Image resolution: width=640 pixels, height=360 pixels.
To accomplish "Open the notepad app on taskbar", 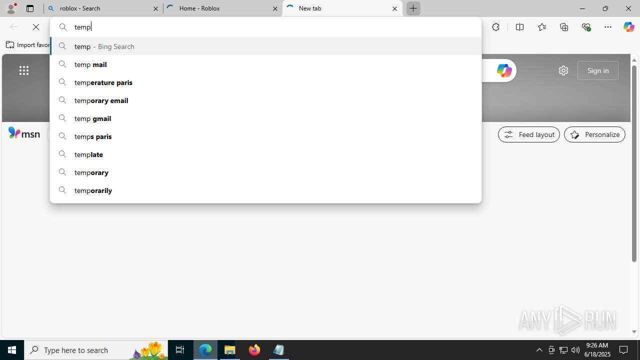I will [279, 350].
